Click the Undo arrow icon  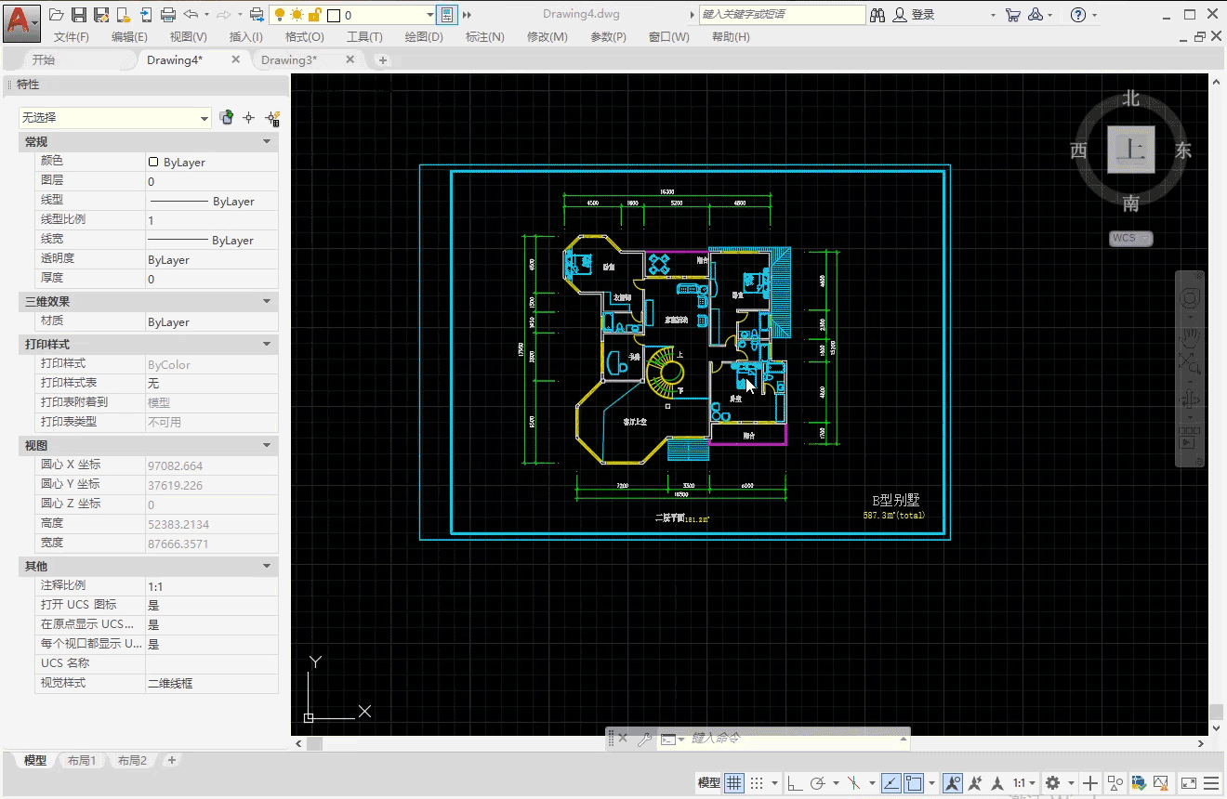pyautogui.click(x=191, y=15)
